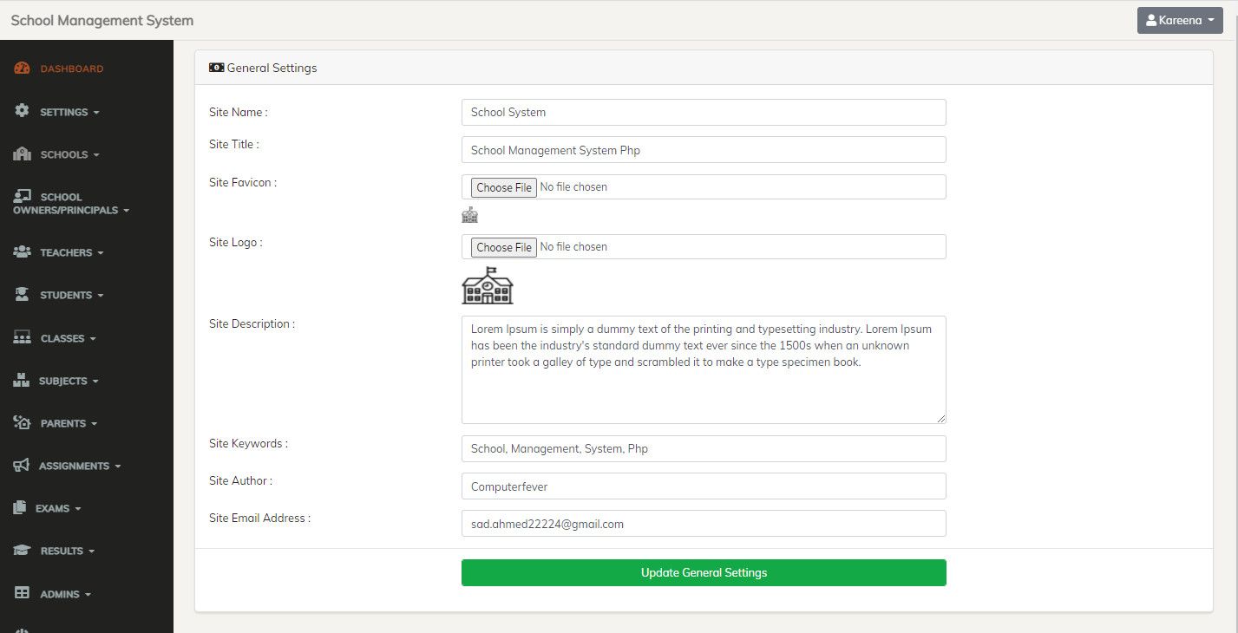The height and width of the screenshot is (633, 1238).
Task: Click the school logo preview image
Action: tap(487, 285)
